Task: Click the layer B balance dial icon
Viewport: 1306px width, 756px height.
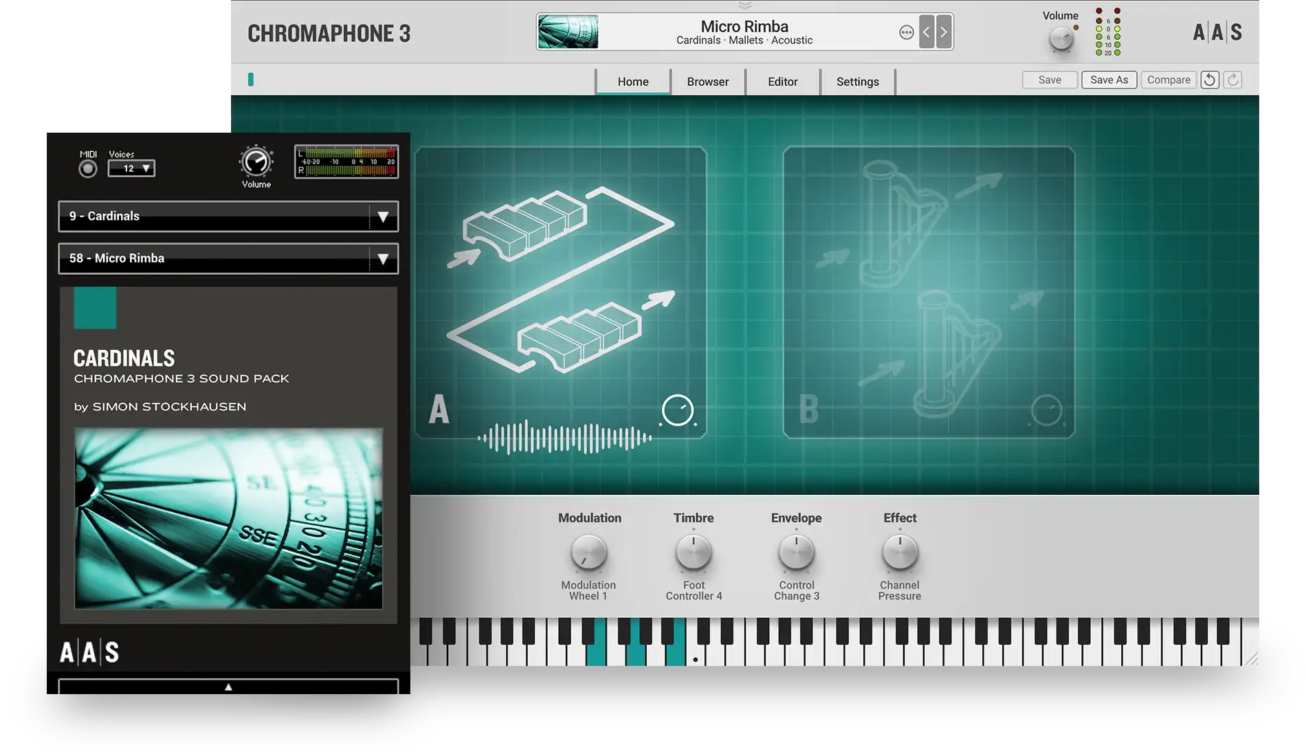Action: click(x=1046, y=411)
